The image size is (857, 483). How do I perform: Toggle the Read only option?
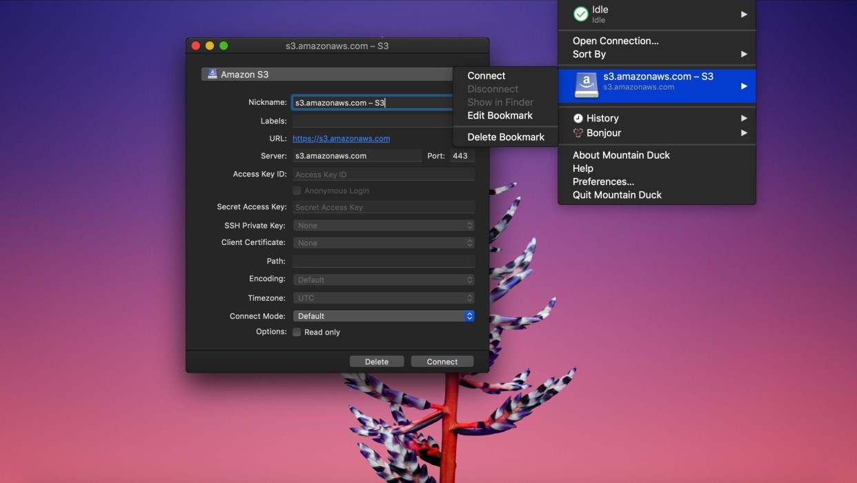pos(297,332)
